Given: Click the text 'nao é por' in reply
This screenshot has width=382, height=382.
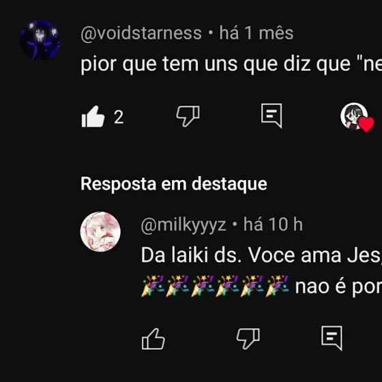Looking at the screenshot, I should click(338, 287).
